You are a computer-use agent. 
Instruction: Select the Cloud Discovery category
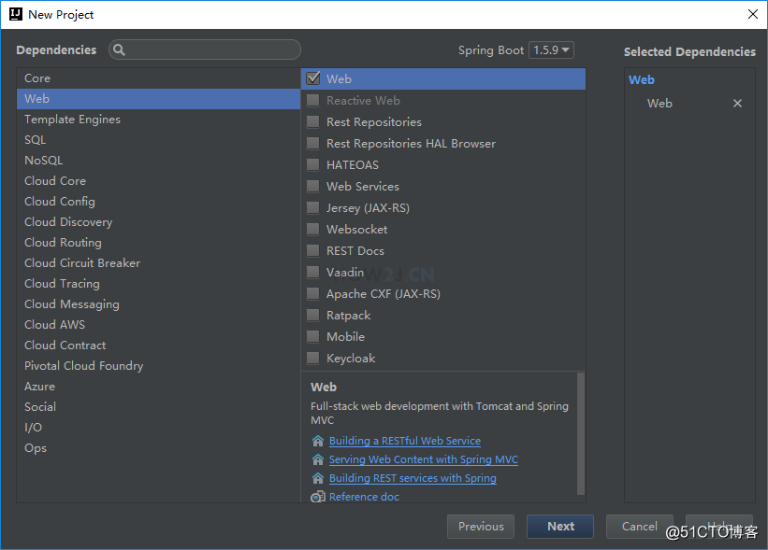158,222
